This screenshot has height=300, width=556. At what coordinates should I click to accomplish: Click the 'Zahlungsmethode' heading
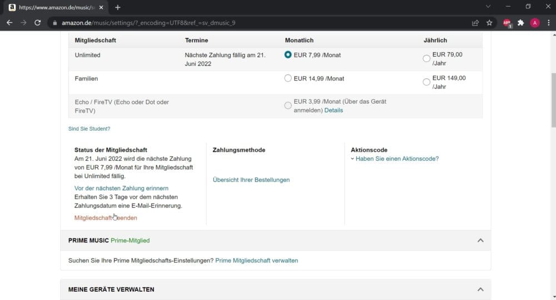(x=239, y=150)
